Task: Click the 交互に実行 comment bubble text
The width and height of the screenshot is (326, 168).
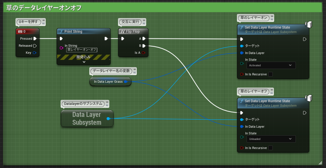Action: (x=130, y=22)
